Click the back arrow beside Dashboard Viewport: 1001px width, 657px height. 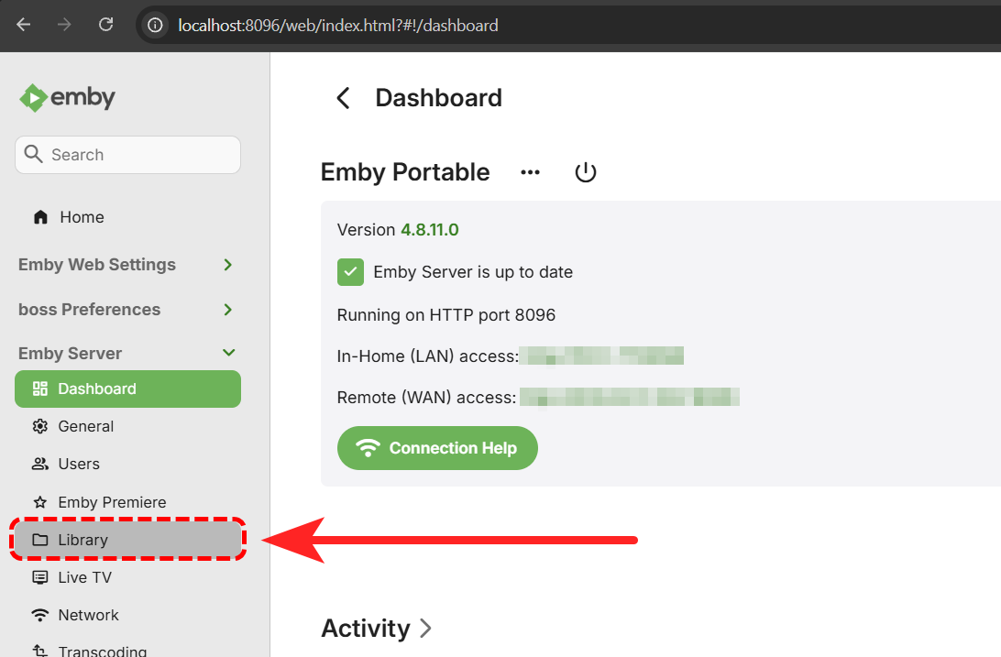point(343,97)
